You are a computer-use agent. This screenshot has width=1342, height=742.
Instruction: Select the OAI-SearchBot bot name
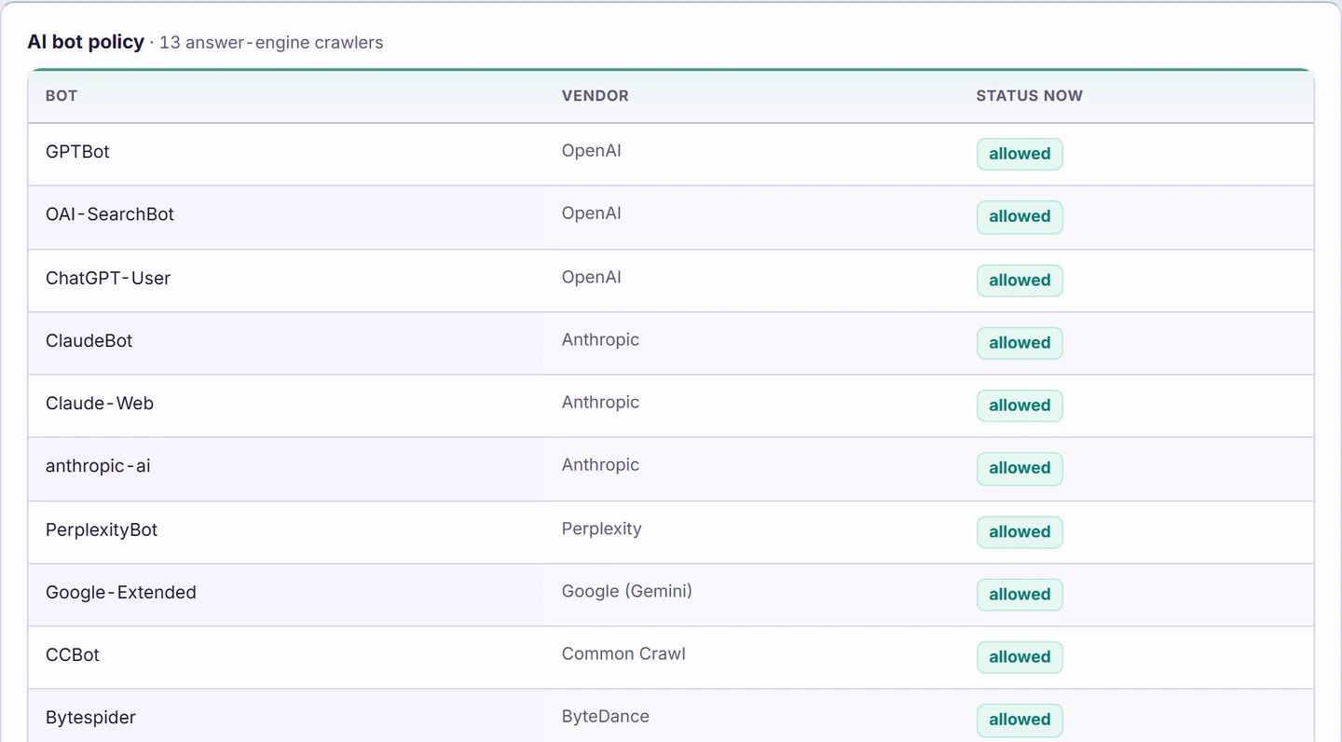[110, 214]
